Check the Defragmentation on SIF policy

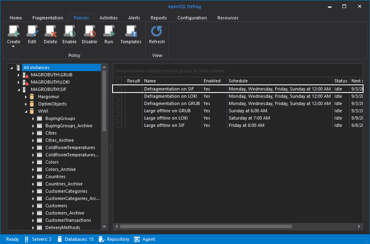119,89
